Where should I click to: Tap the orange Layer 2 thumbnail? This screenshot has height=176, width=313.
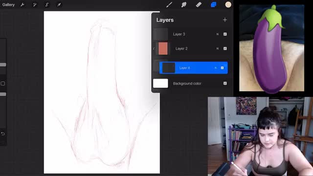click(163, 48)
